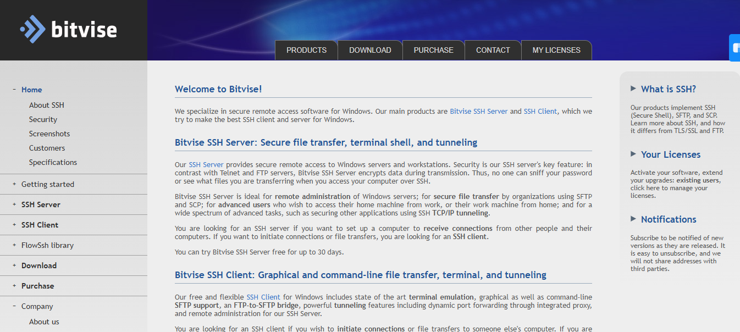This screenshot has width=740, height=332.
Task: Click the triangle icon beside Notifications
Action: pos(633,219)
